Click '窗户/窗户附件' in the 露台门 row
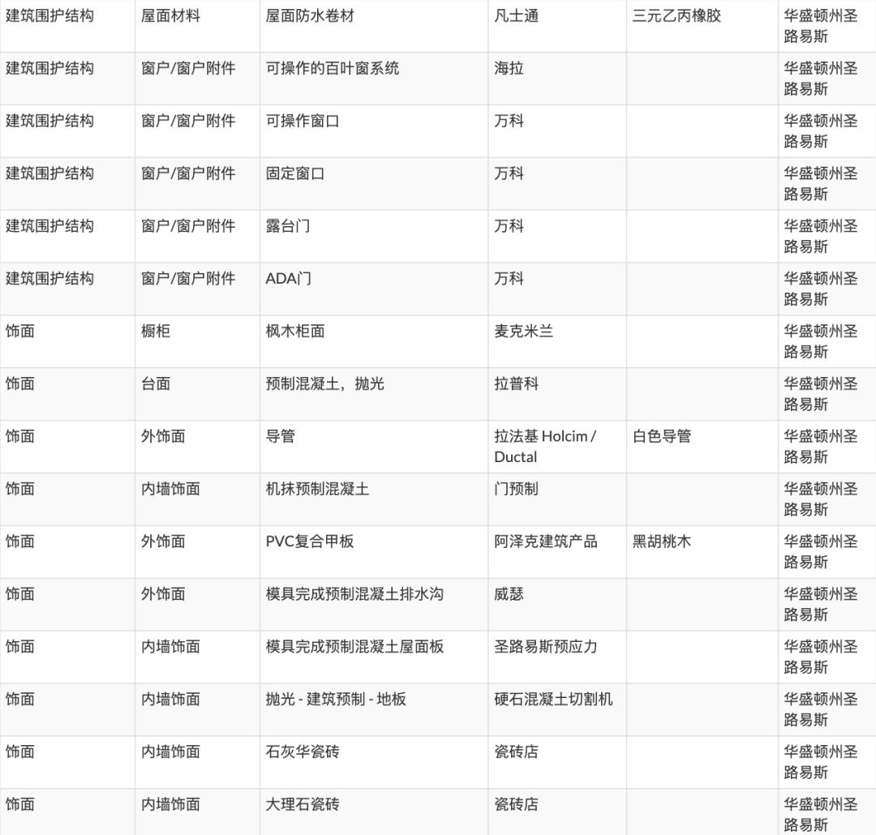 188,225
